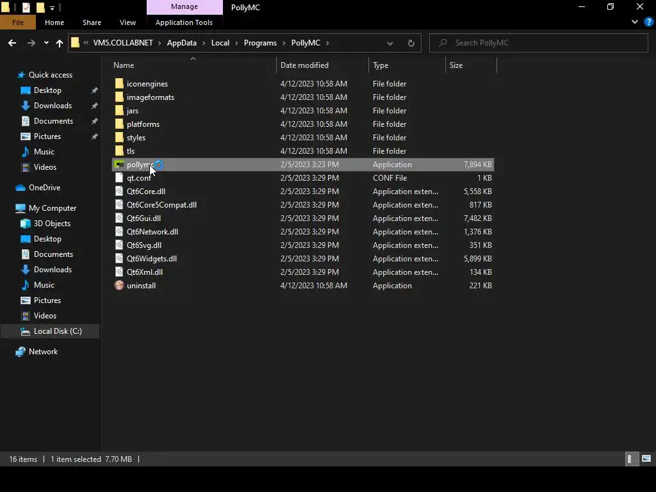Go back with the Back arrow
This screenshot has width=656, height=492.
[x=12, y=43]
